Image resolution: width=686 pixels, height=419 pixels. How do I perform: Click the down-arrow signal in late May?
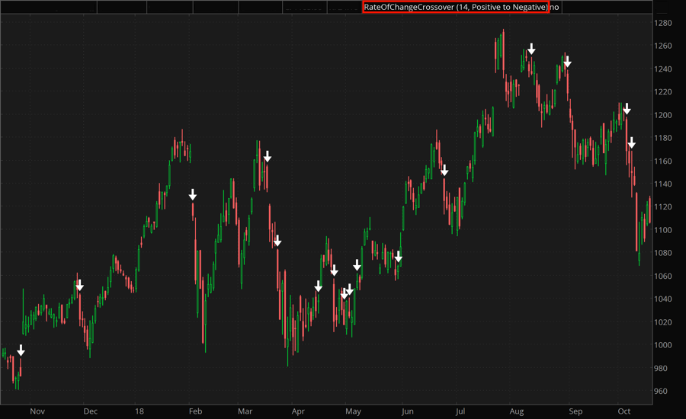click(398, 257)
